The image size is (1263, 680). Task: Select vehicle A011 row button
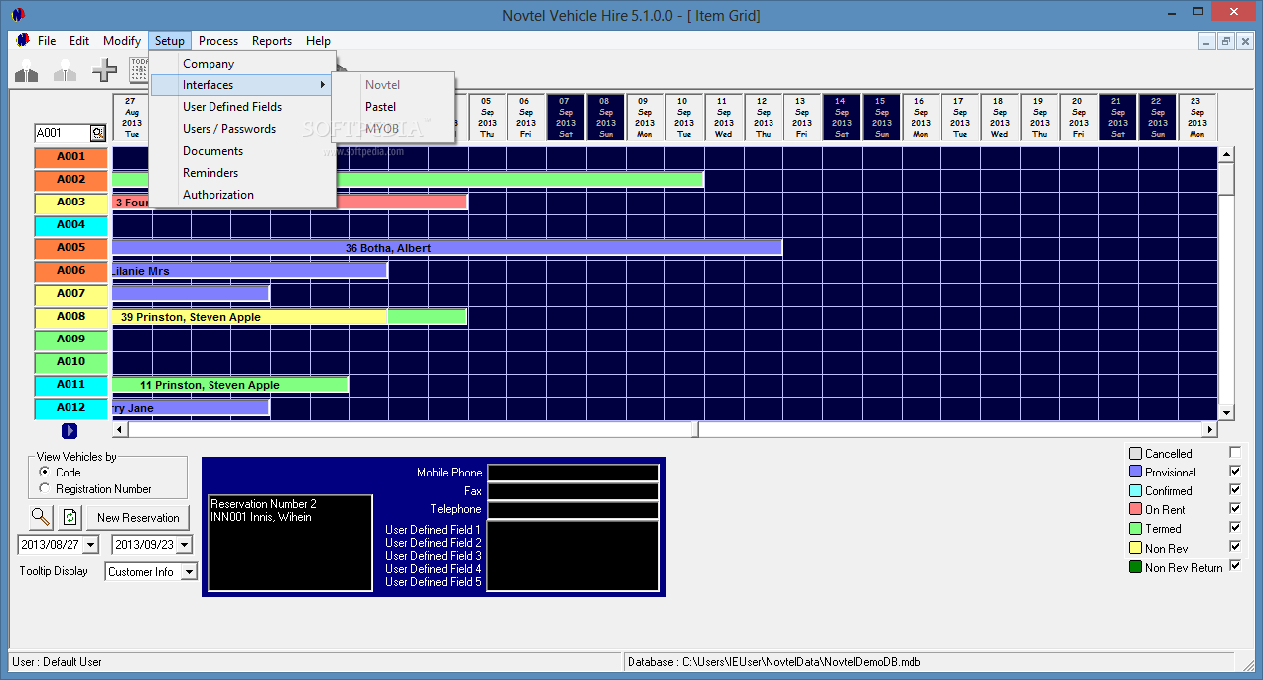click(70, 385)
